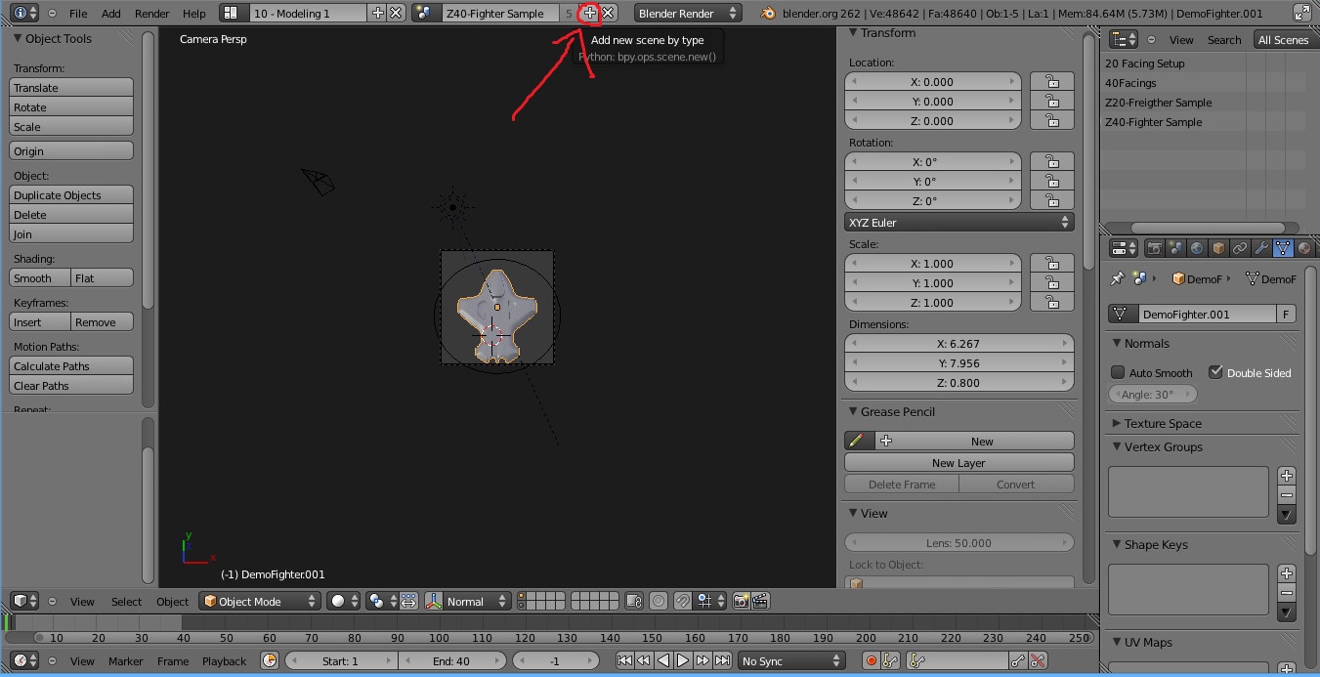Image resolution: width=1320 pixels, height=677 pixels.
Task: Add a new screen layout plus icon
Action: coord(378,13)
